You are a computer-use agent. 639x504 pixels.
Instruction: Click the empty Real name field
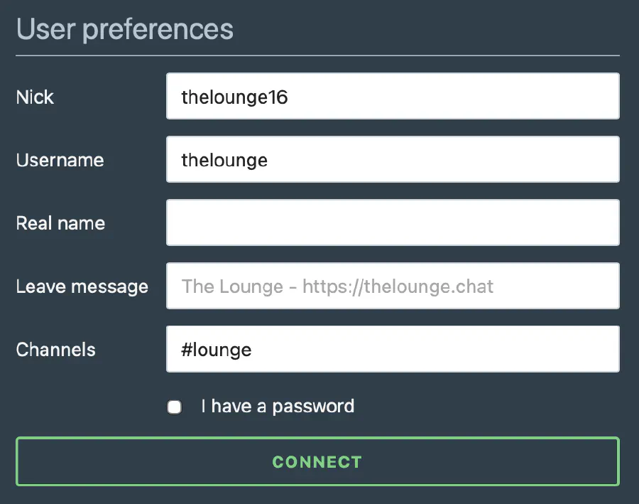(393, 222)
